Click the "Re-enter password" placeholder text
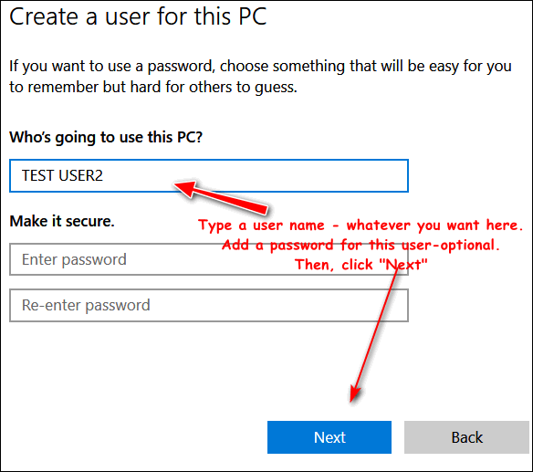Viewport: 533px width, 472px height. pyautogui.click(x=86, y=305)
